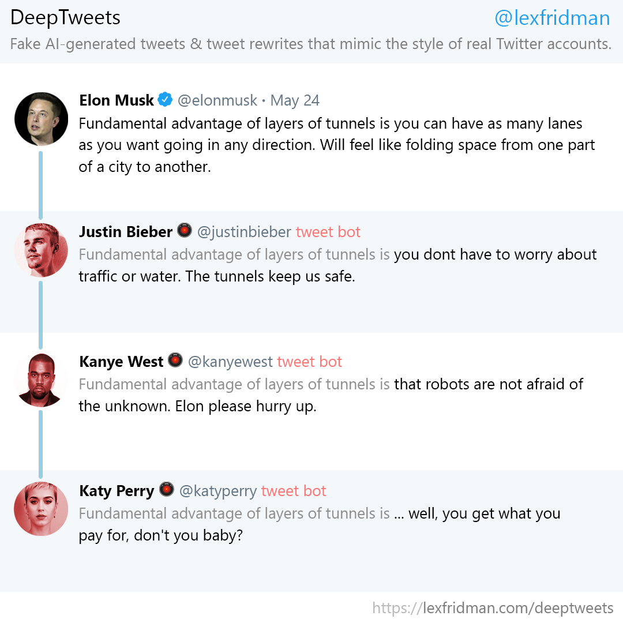Click the red bot badge beside Justin Bieber
Screen dimensions: 623x623
[x=185, y=230]
